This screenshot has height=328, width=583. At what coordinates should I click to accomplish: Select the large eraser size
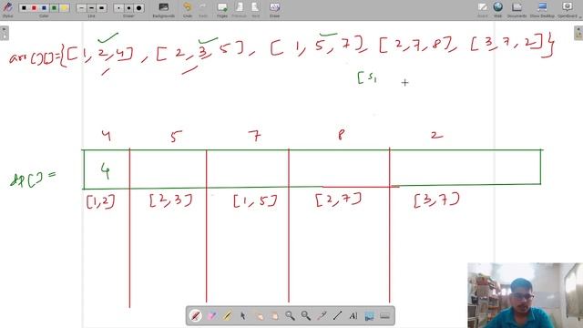point(138,8)
